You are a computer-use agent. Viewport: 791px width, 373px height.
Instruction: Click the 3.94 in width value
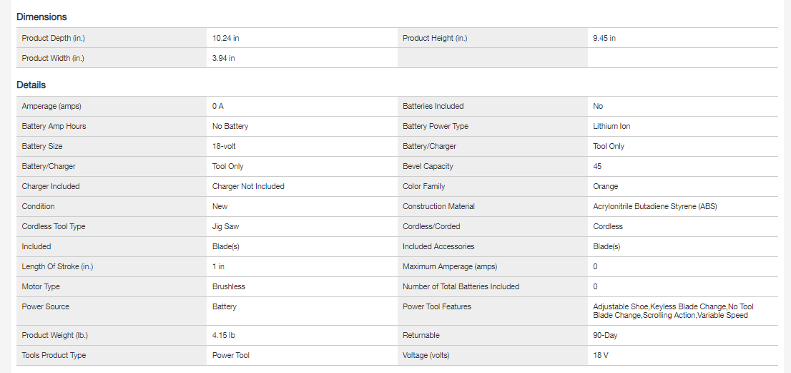coord(223,58)
